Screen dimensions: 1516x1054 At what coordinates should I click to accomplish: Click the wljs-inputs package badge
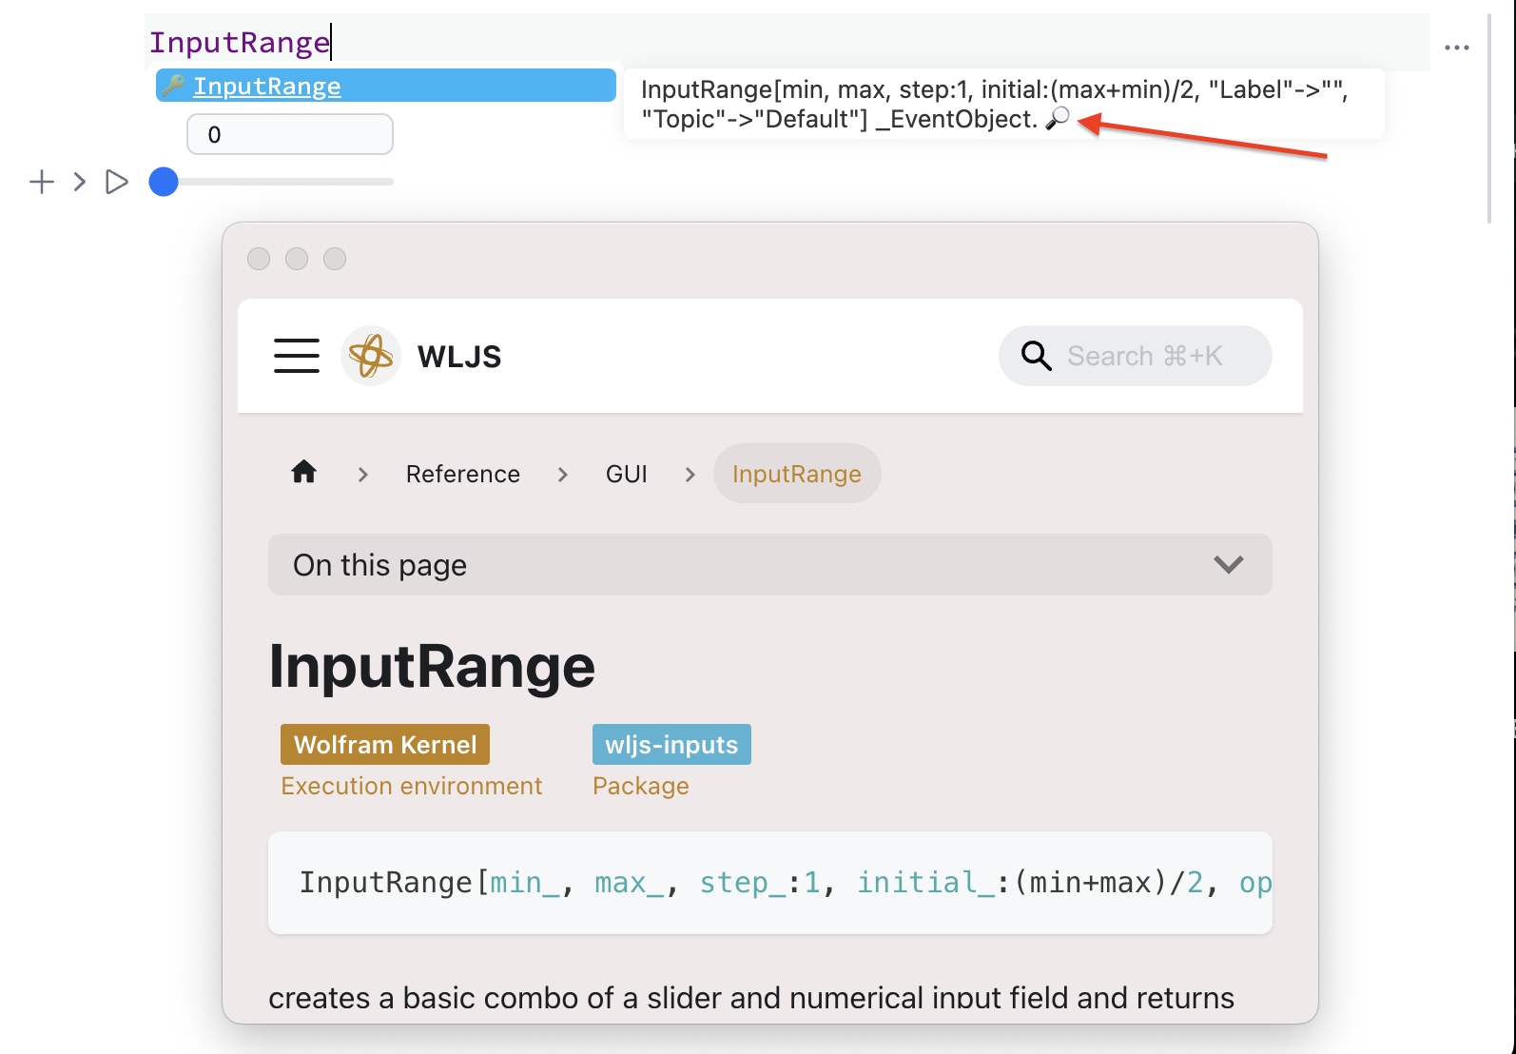[x=671, y=744]
